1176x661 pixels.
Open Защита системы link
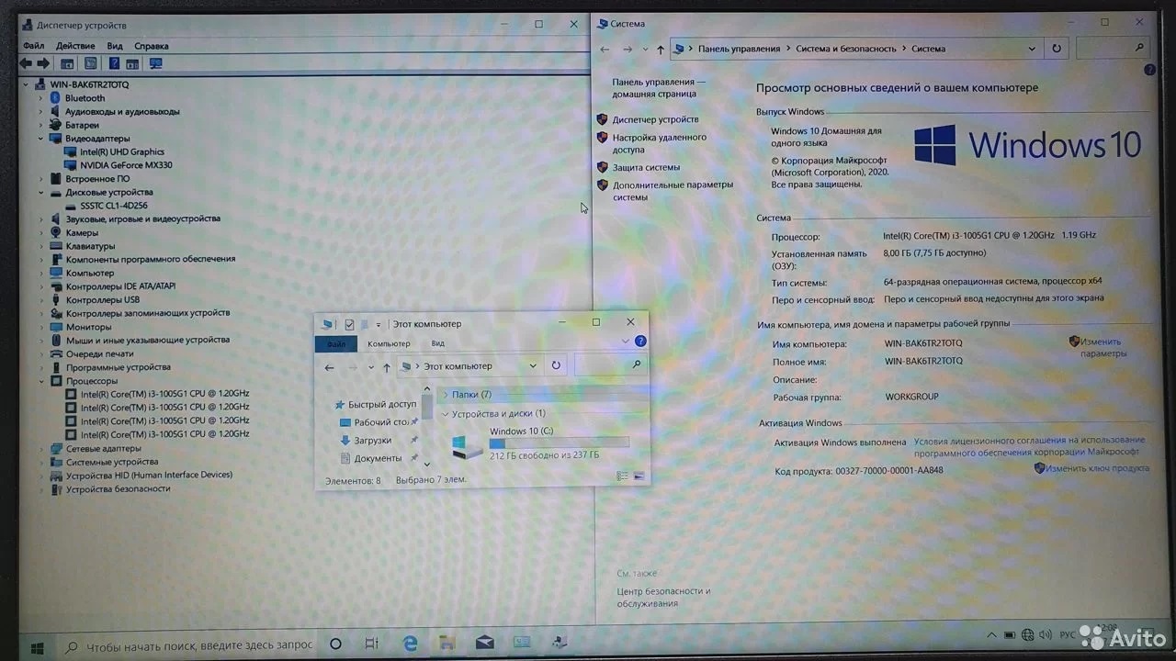click(x=646, y=167)
